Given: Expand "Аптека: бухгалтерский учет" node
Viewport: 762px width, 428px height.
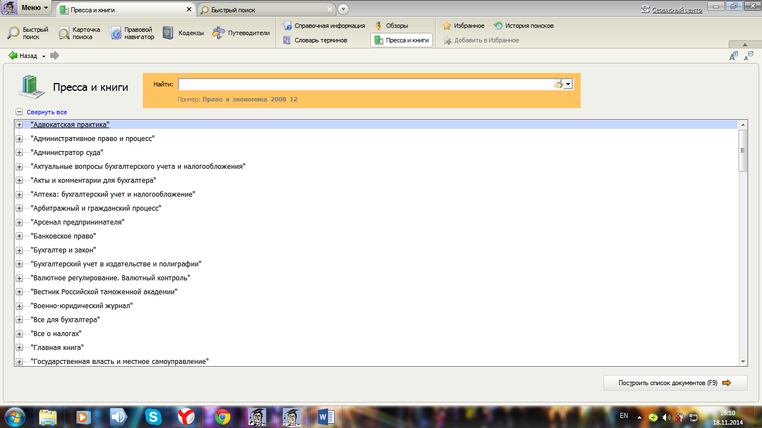Looking at the screenshot, I should [x=20, y=194].
